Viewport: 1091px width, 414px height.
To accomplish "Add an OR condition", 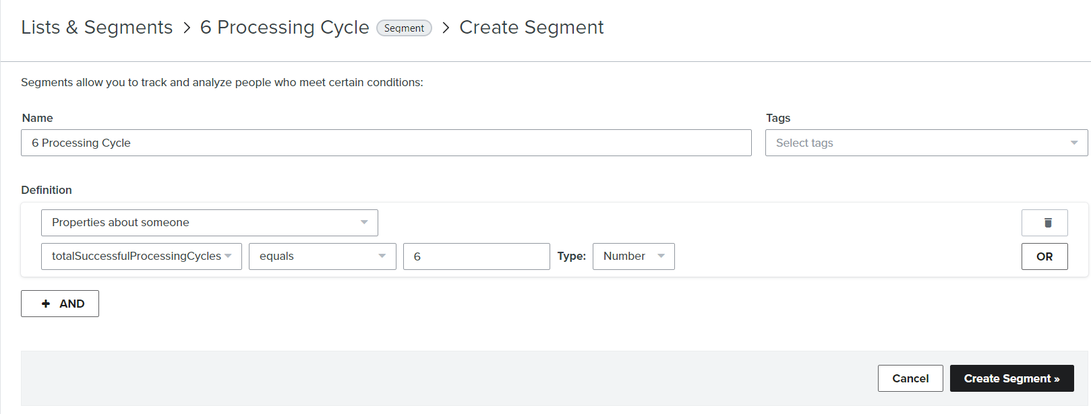I will (x=1044, y=256).
